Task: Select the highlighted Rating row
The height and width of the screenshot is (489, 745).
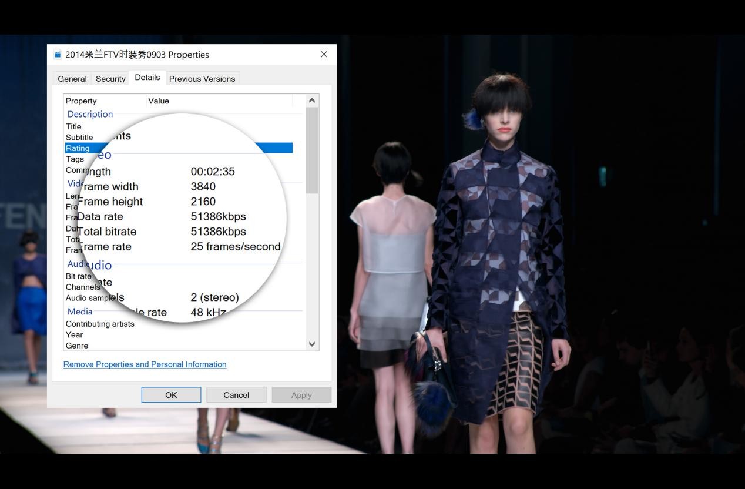Action: (78, 148)
